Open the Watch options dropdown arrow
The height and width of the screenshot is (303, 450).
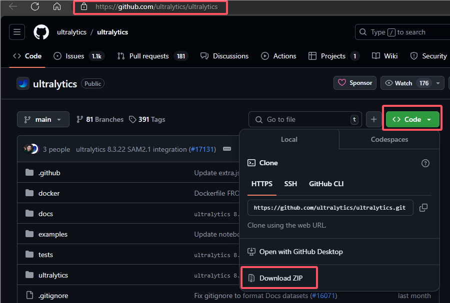pos(438,83)
